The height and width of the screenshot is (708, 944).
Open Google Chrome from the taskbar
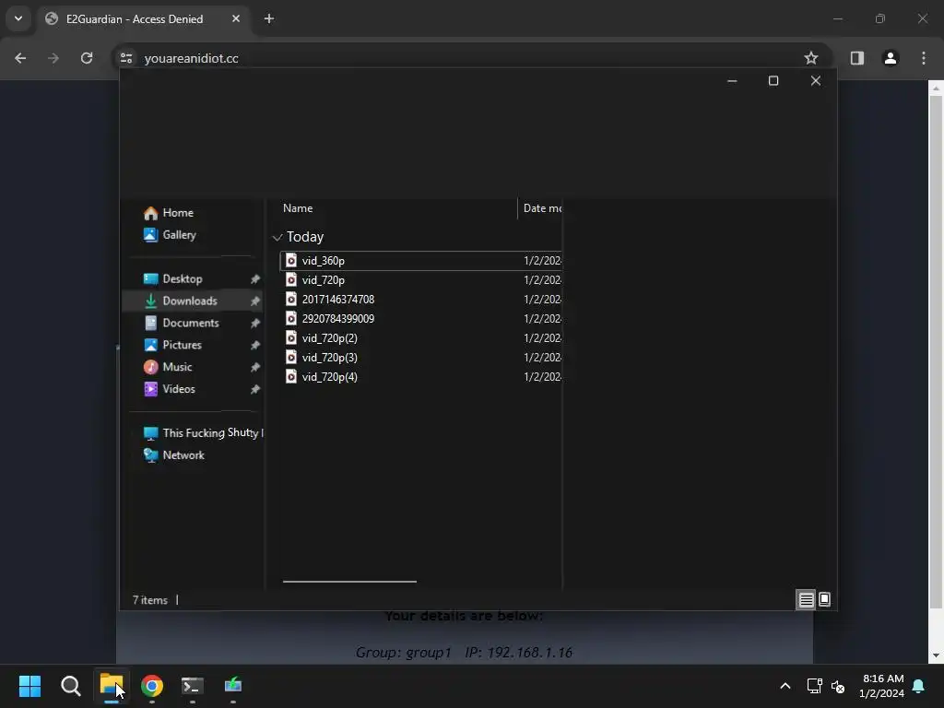click(x=152, y=686)
